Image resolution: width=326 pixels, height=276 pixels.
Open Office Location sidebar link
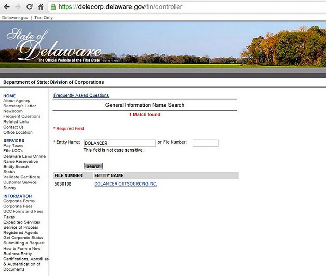tap(18, 132)
